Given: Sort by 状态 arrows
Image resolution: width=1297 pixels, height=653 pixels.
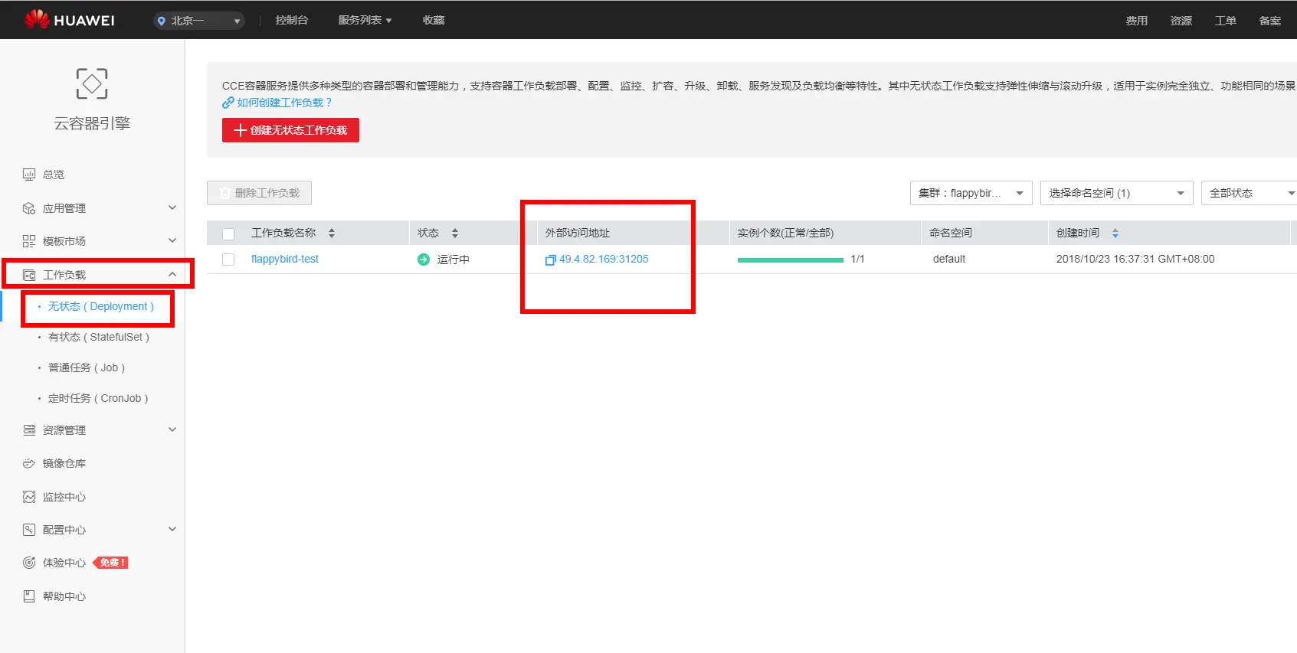Looking at the screenshot, I should click(455, 233).
